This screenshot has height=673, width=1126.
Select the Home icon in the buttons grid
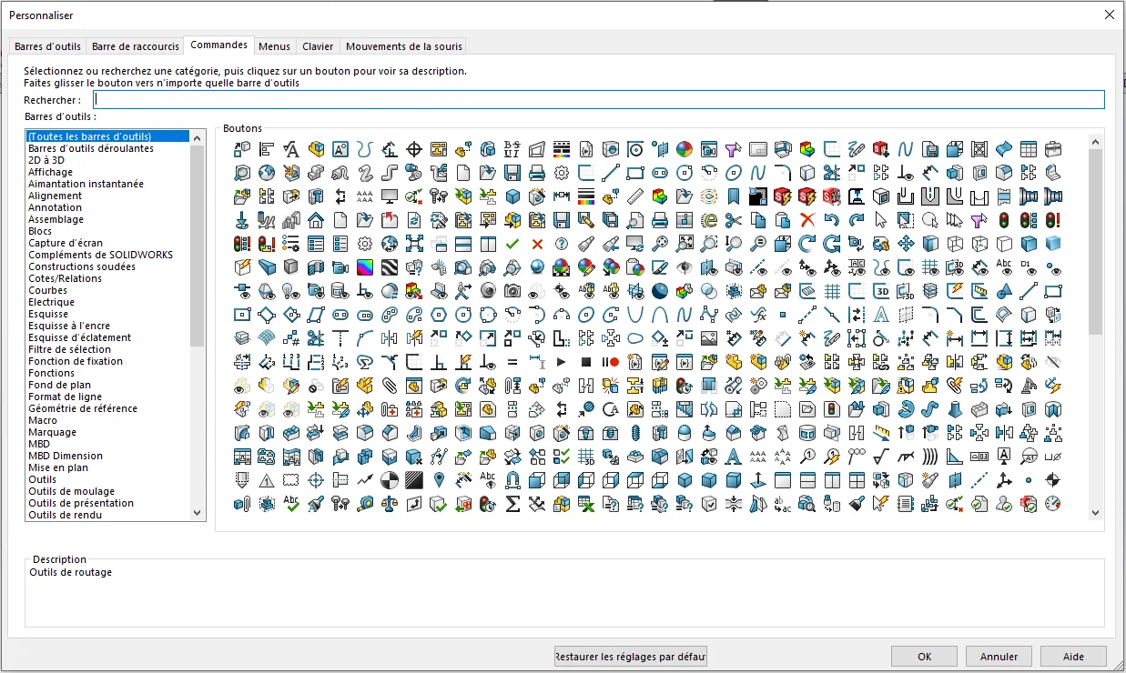pos(316,220)
